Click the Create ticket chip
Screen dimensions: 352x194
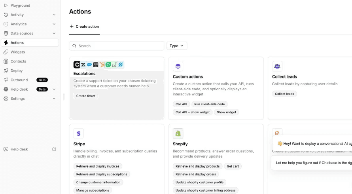coord(85,96)
